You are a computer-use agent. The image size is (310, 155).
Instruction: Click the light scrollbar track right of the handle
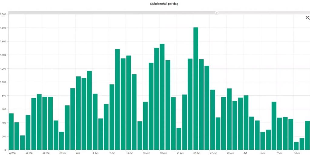pos(263,13)
